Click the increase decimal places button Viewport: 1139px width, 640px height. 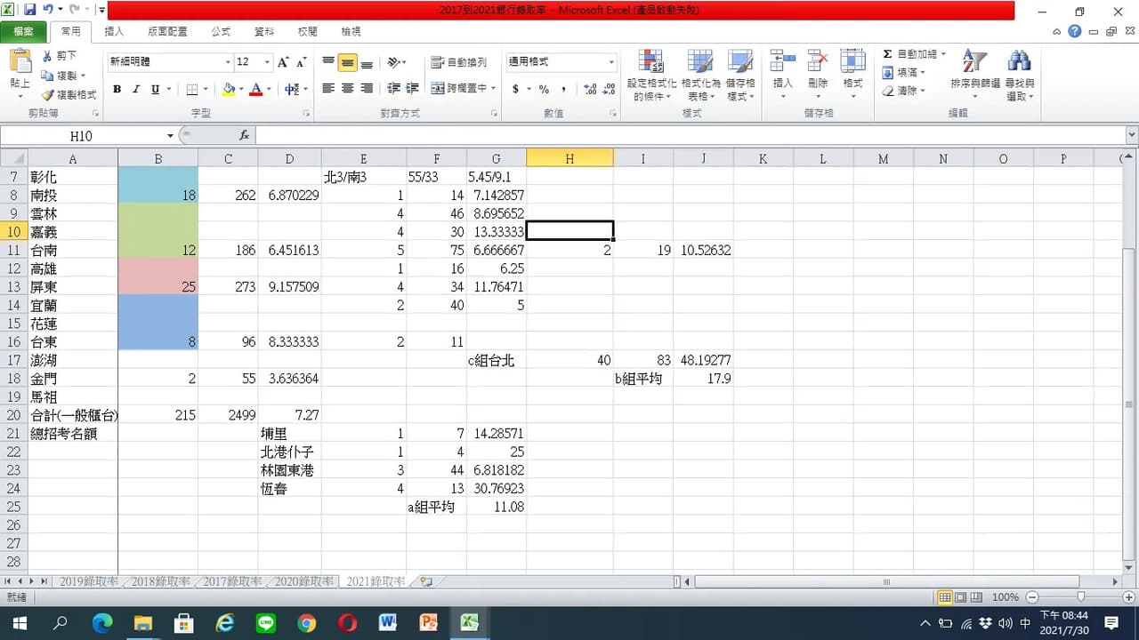pyautogui.click(x=590, y=89)
